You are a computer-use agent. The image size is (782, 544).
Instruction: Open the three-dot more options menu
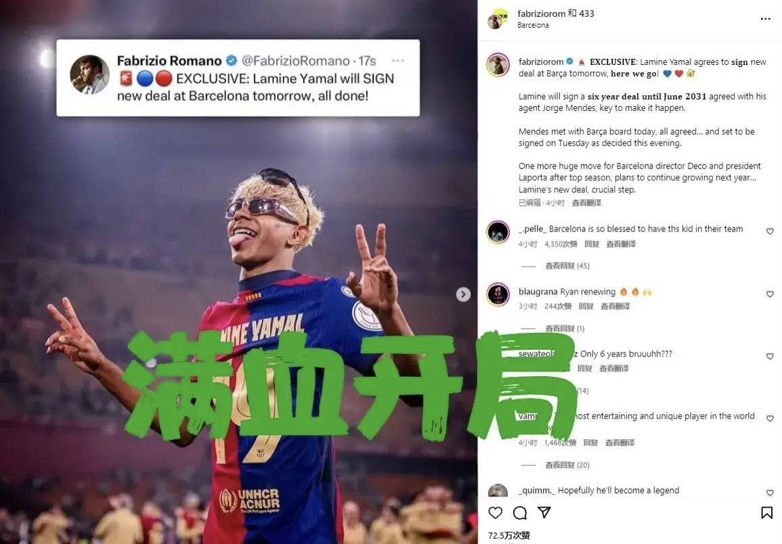[765, 19]
